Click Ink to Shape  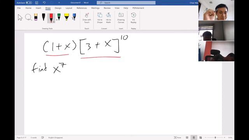tap(100, 18)
